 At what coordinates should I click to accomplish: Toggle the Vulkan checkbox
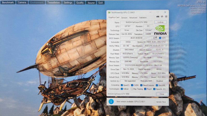tap(122, 89)
